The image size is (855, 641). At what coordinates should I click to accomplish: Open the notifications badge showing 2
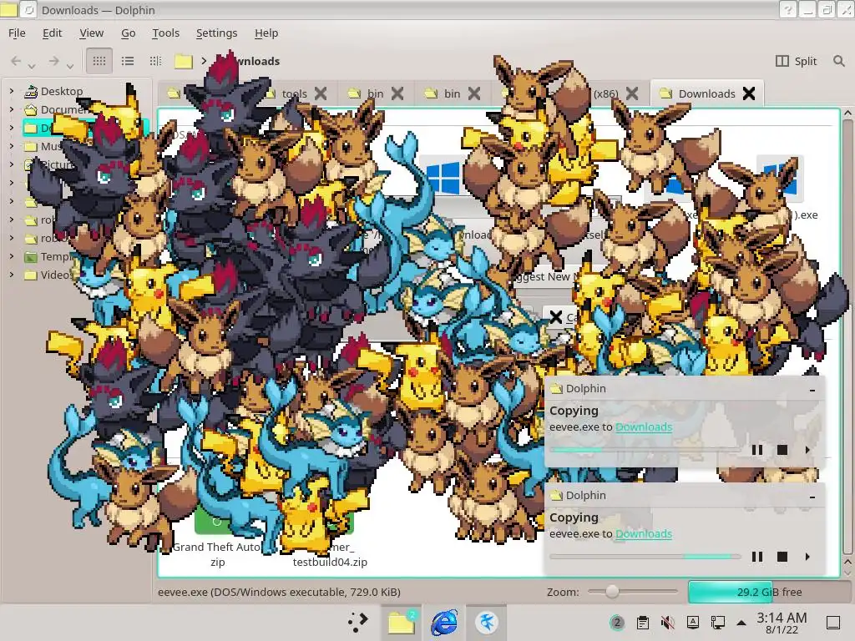pos(617,623)
